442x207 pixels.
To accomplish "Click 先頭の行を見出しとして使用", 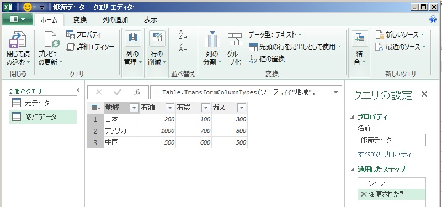I will [292, 46].
